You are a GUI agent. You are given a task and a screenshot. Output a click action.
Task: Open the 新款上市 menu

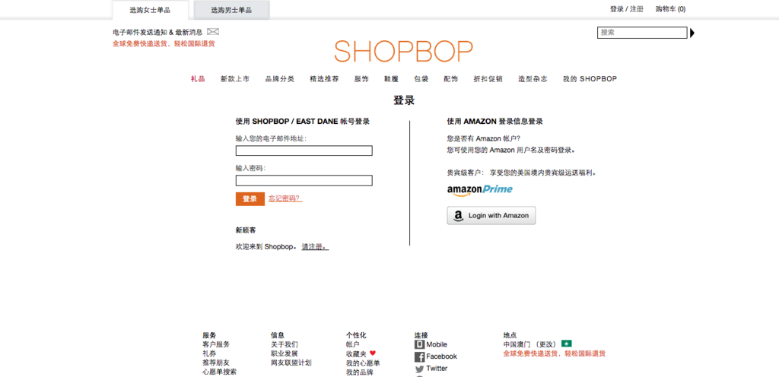pos(235,79)
